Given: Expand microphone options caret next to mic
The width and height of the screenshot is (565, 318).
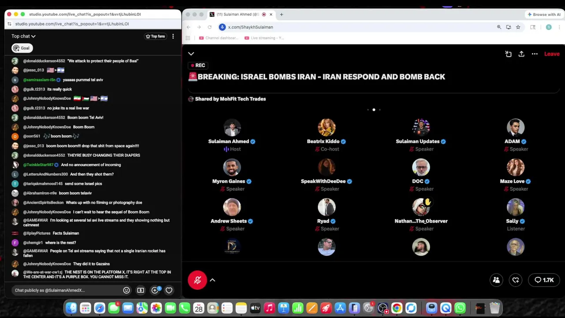Looking at the screenshot, I should [212, 280].
